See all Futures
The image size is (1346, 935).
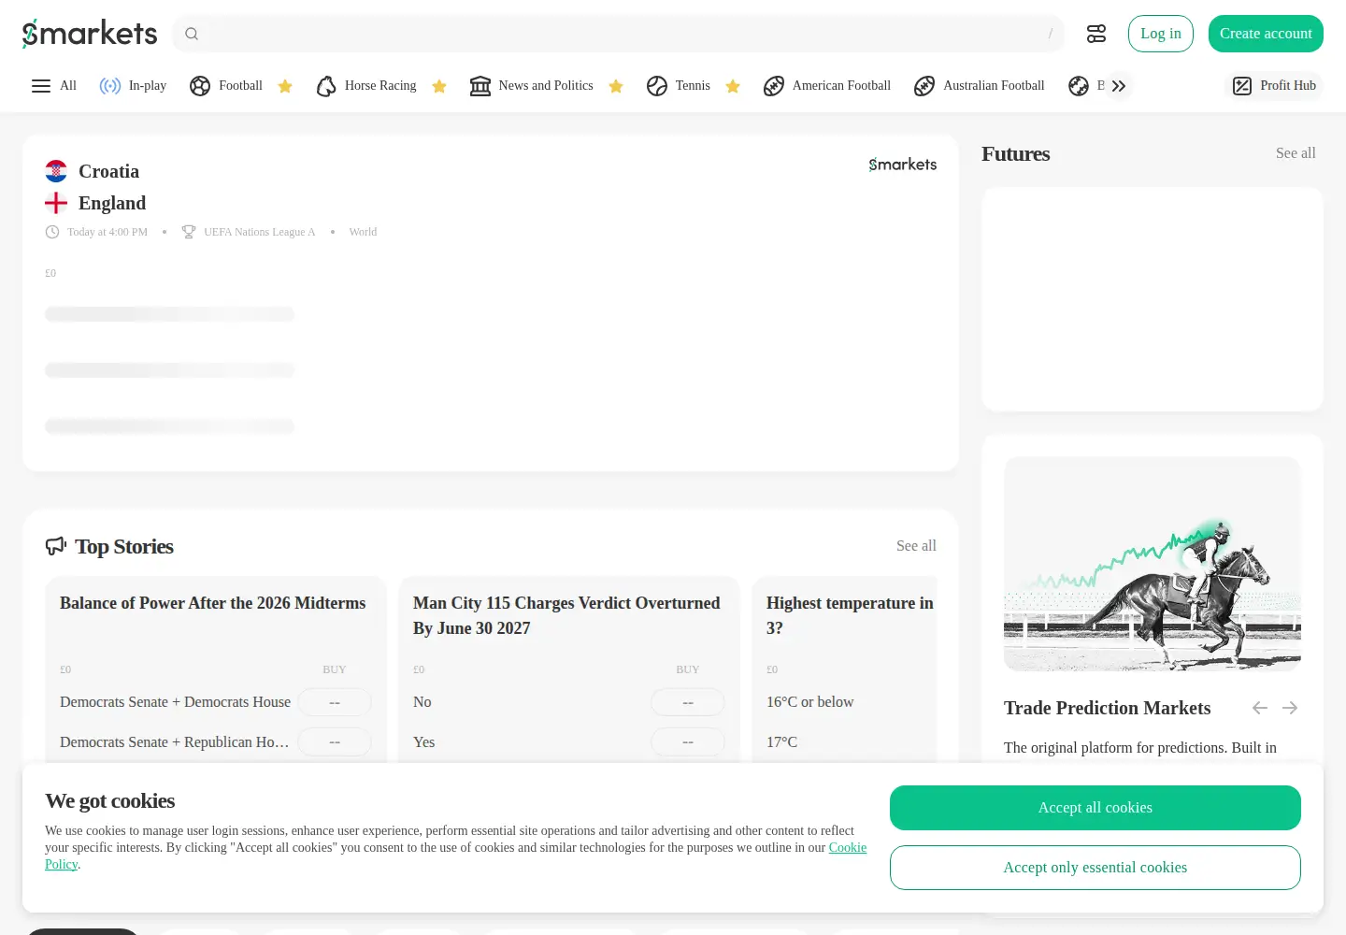coord(1296,153)
